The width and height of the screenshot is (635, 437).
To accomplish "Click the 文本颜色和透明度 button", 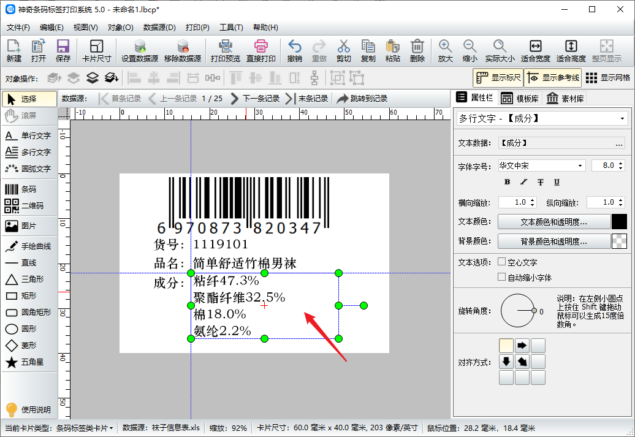I will tap(554, 222).
